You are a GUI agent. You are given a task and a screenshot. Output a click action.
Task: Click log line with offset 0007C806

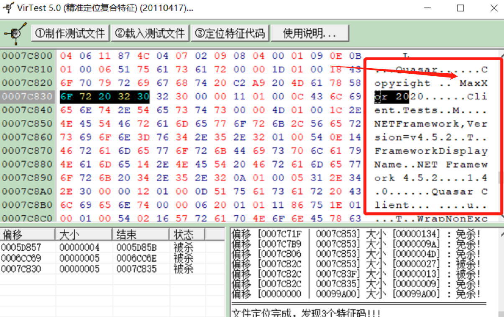click(x=356, y=254)
